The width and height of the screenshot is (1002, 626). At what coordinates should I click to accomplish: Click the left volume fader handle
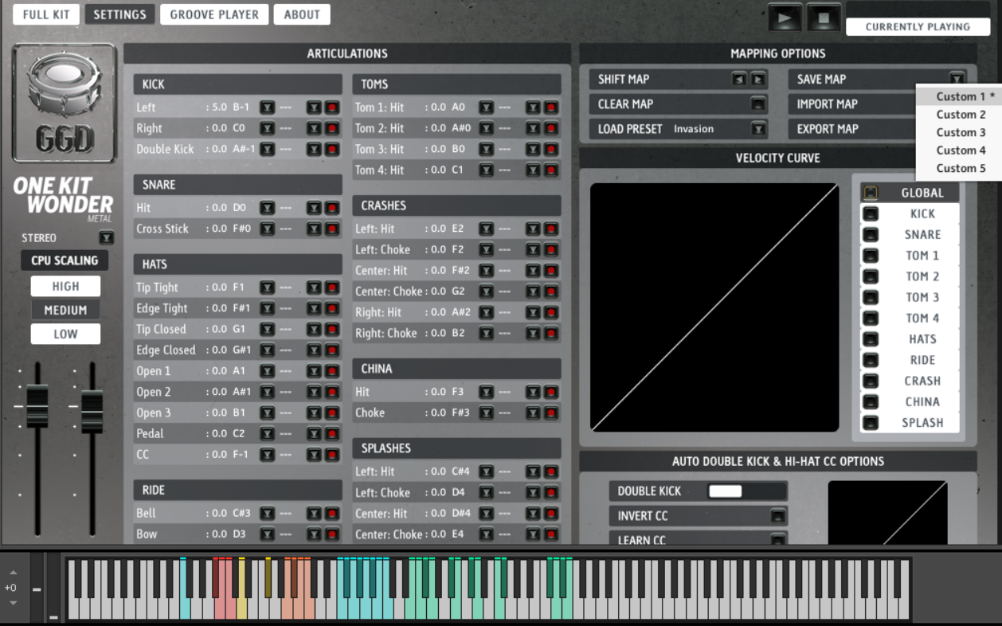pyautogui.click(x=37, y=405)
